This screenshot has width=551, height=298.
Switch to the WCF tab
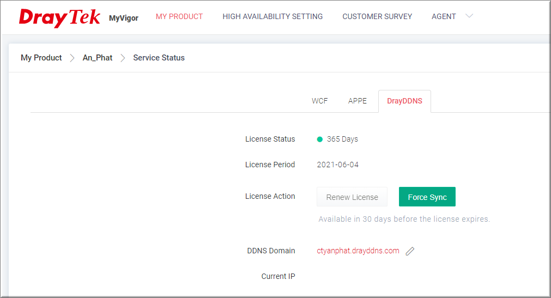click(320, 101)
